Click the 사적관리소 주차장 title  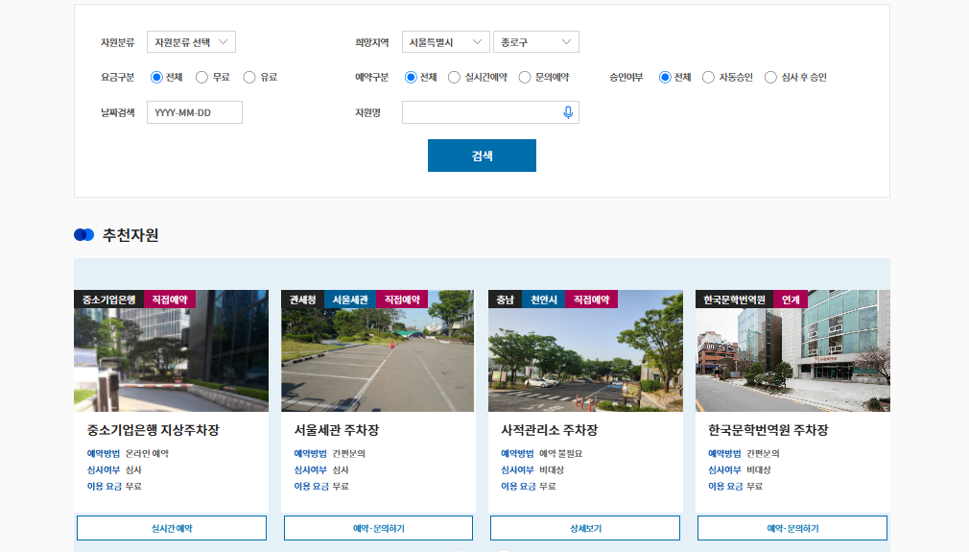(550, 430)
